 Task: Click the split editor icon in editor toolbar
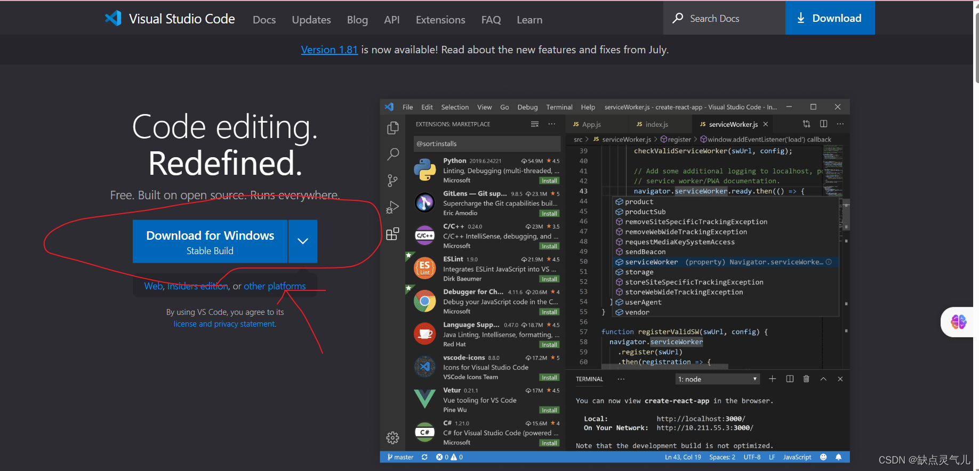pyautogui.click(x=823, y=124)
